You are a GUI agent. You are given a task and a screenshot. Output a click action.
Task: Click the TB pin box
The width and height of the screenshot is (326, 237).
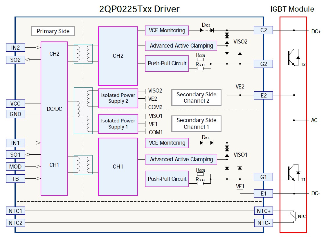(x=15, y=179)
